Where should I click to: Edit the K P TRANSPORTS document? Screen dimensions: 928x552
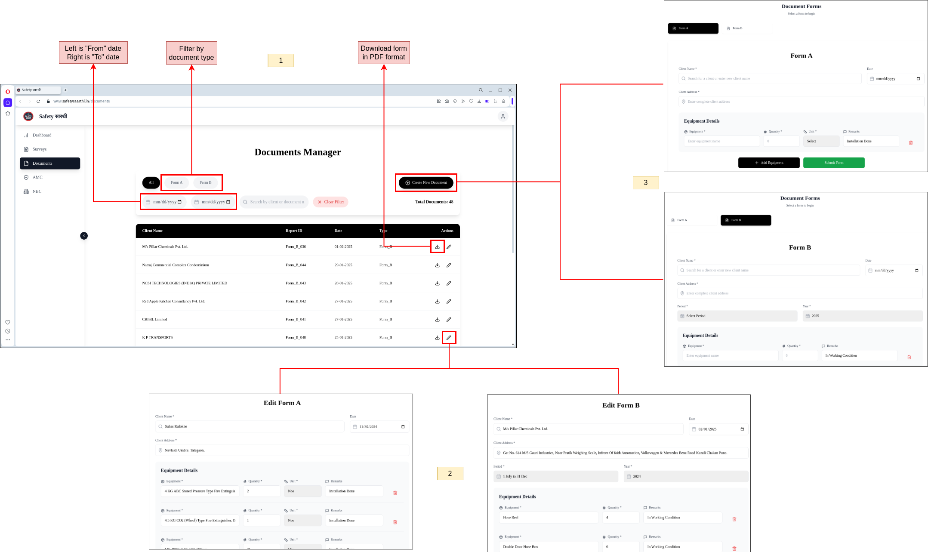449,337
